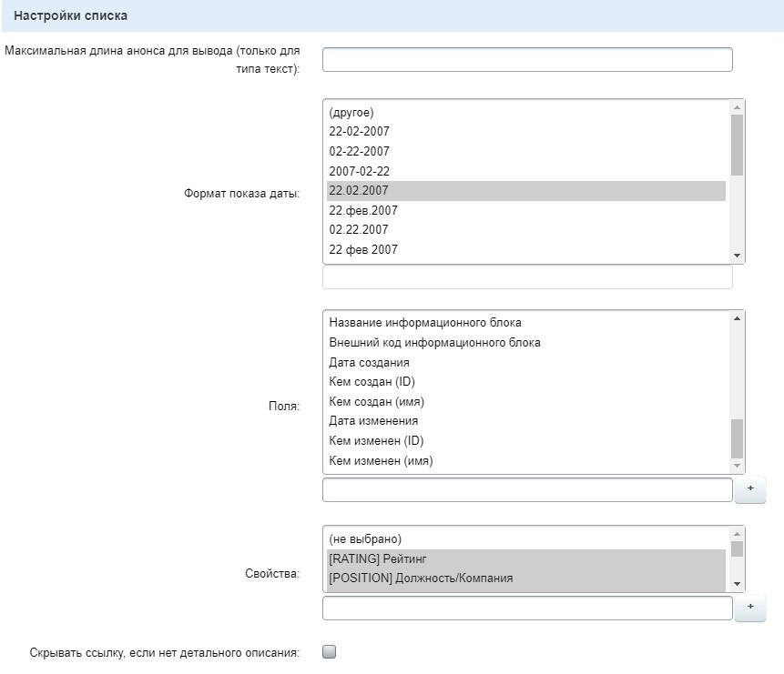Click up arrow of Свойства list scrollbar
The image size is (784, 674).
[737, 533]
